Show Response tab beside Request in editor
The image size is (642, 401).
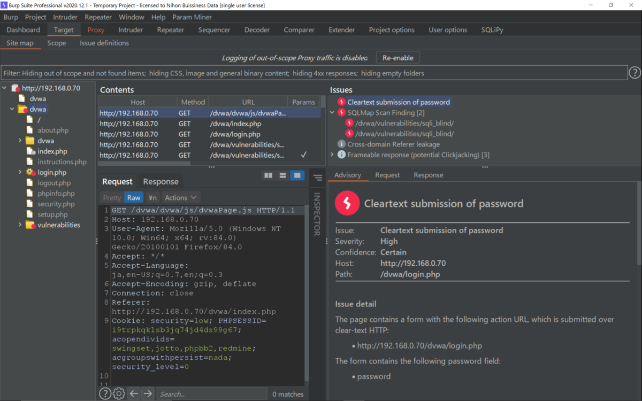160,182
